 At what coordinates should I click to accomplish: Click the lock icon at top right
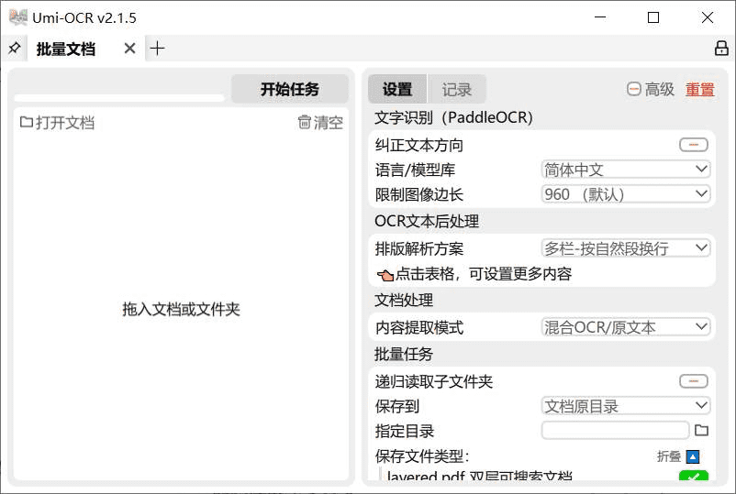click(x=721, y=48)
